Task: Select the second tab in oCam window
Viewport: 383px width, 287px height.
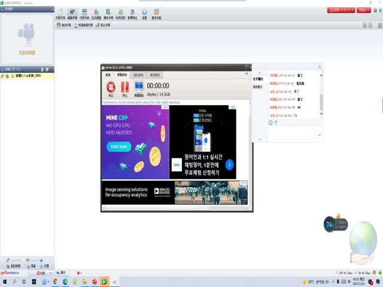Action: 121,75
